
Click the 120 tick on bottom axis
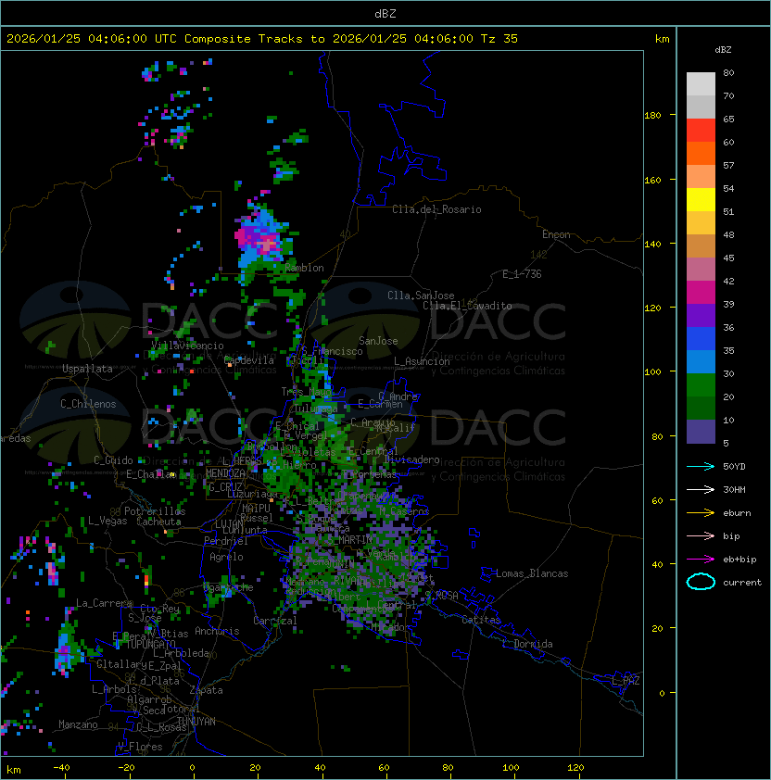coord(575,768)
